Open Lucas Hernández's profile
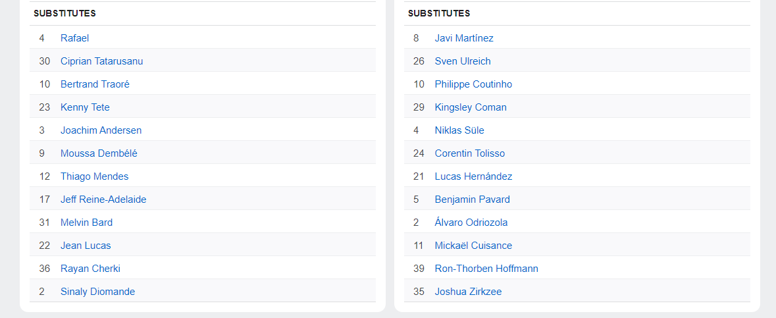Viewport: 776px width, 318px height. coord(473,176)
